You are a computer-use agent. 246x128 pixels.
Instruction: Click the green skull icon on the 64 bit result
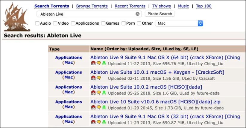104,63
